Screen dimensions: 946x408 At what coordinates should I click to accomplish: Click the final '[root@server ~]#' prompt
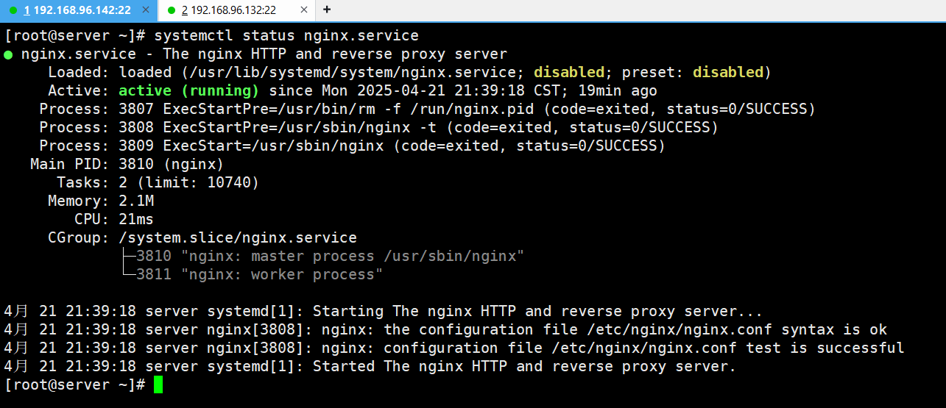(x=74, y=384)
